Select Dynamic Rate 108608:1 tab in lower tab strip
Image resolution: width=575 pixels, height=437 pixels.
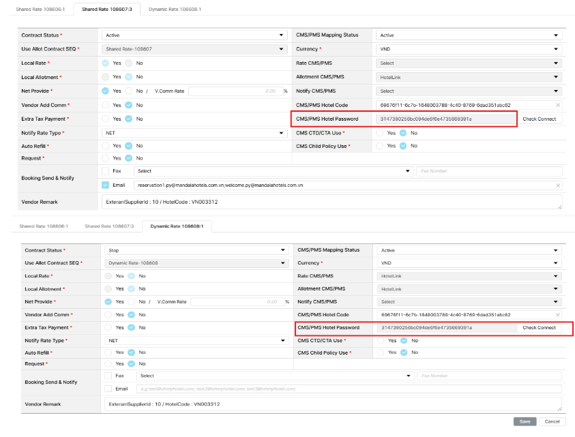(177, 226)
